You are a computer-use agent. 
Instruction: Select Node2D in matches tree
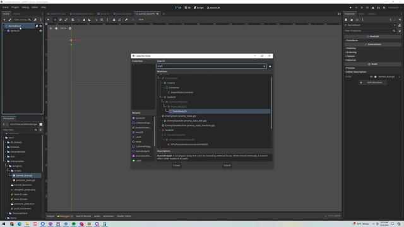[x=171, y=97]
